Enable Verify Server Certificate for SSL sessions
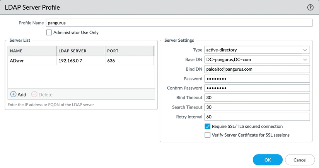This screenshot has height=168, width=319. click(208, 135)
